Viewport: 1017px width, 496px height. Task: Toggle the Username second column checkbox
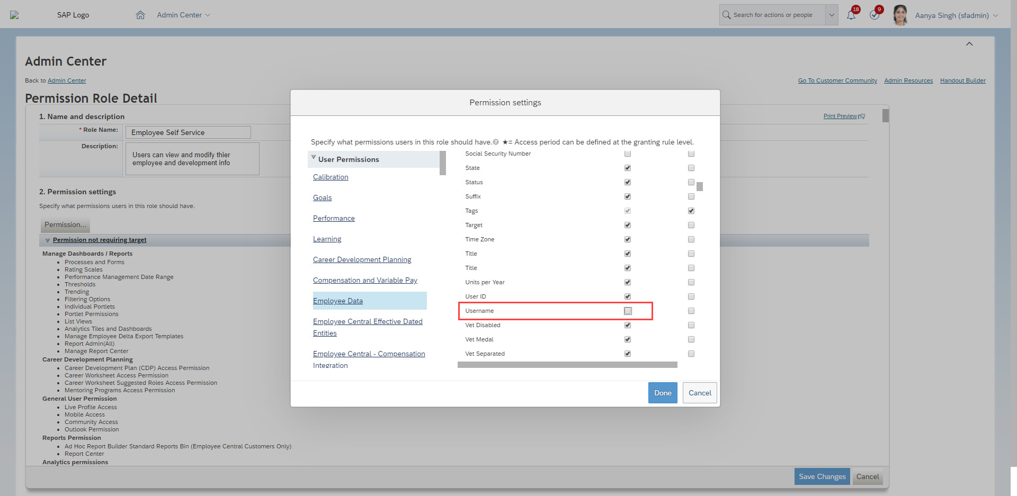[x=691, y=311]
